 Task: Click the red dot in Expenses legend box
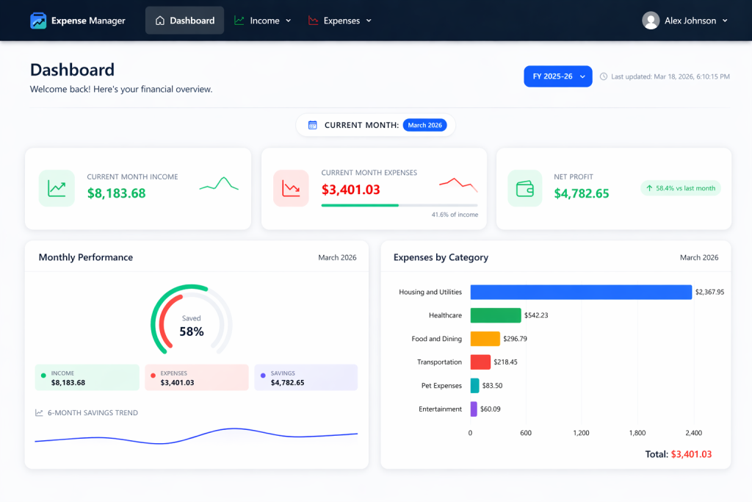click(153, 376)
